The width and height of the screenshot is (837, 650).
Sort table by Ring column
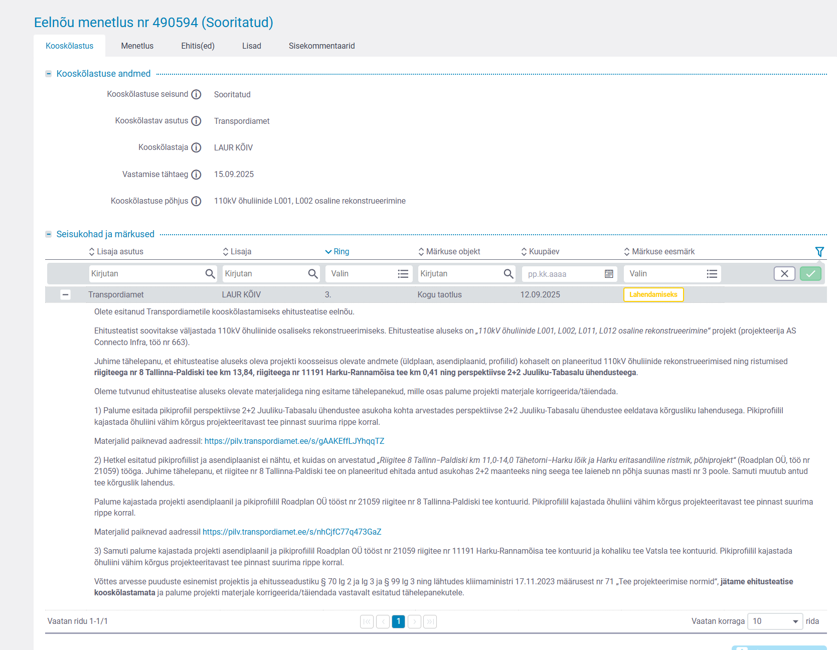[337, 252]
